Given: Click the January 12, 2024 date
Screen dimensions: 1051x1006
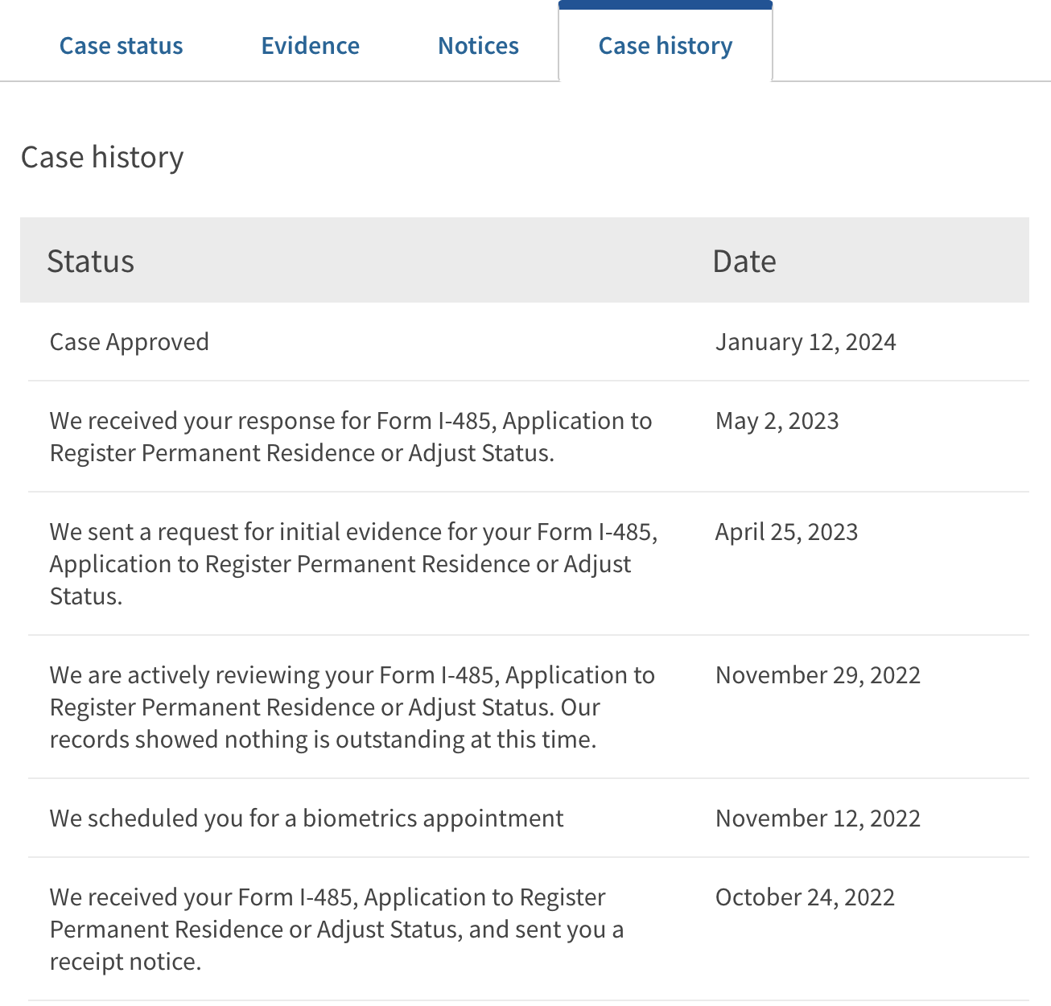Looking at the screenshot, I should coord(806,342).
